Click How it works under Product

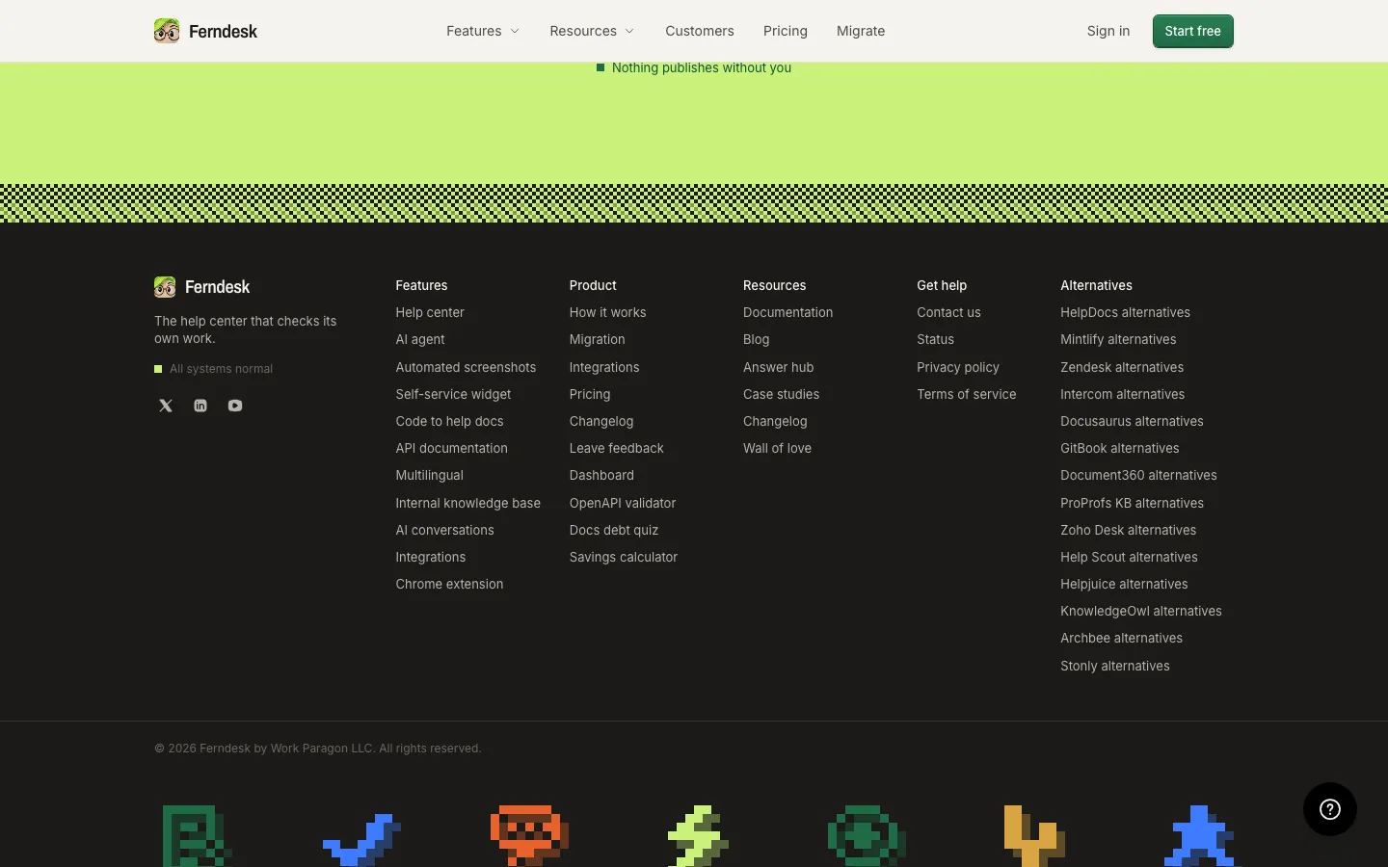608,313
